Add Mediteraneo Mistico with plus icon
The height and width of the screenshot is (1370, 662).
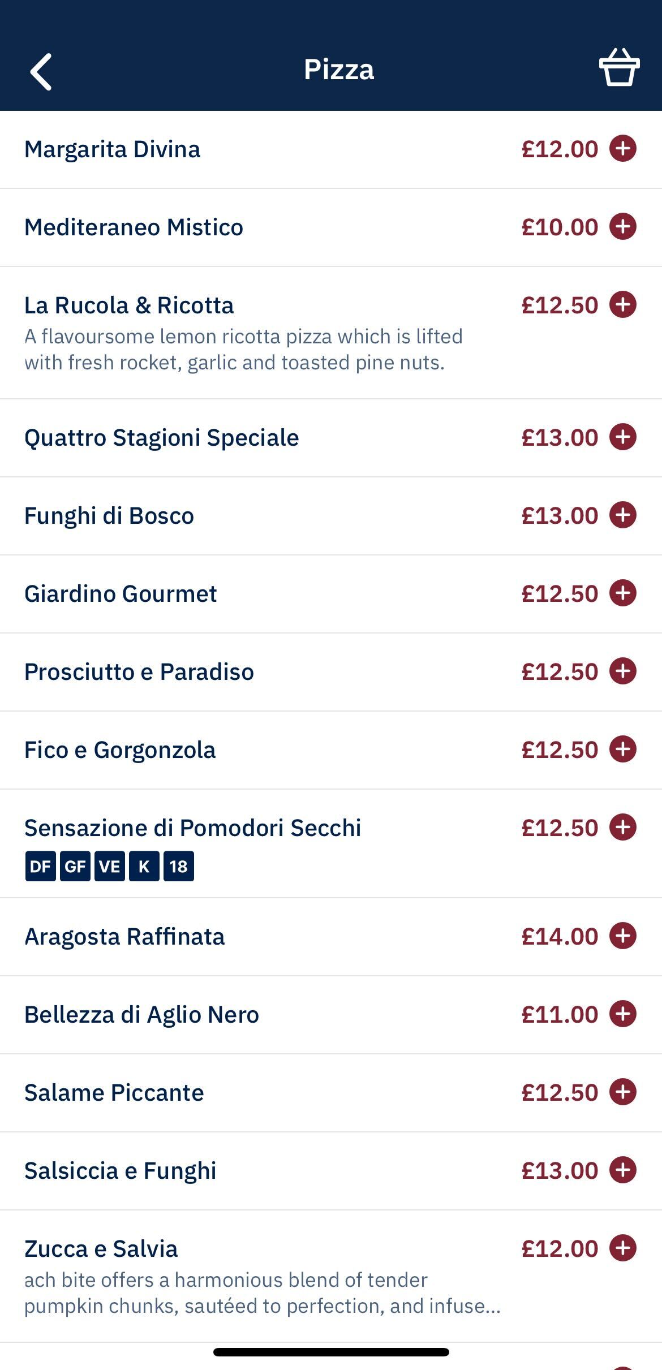[x=622, y=227]
